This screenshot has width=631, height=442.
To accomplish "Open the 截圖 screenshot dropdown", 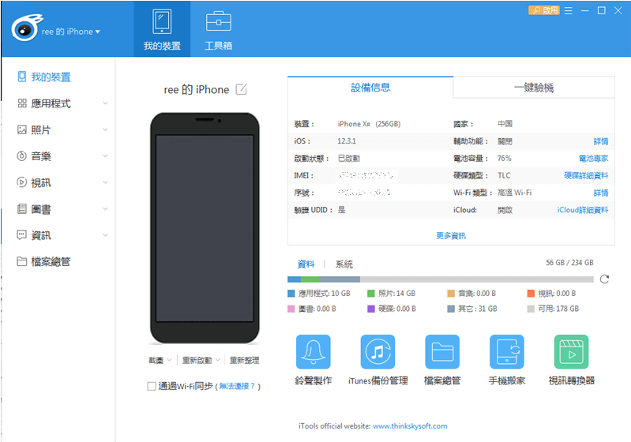I will tap(160, 360).
